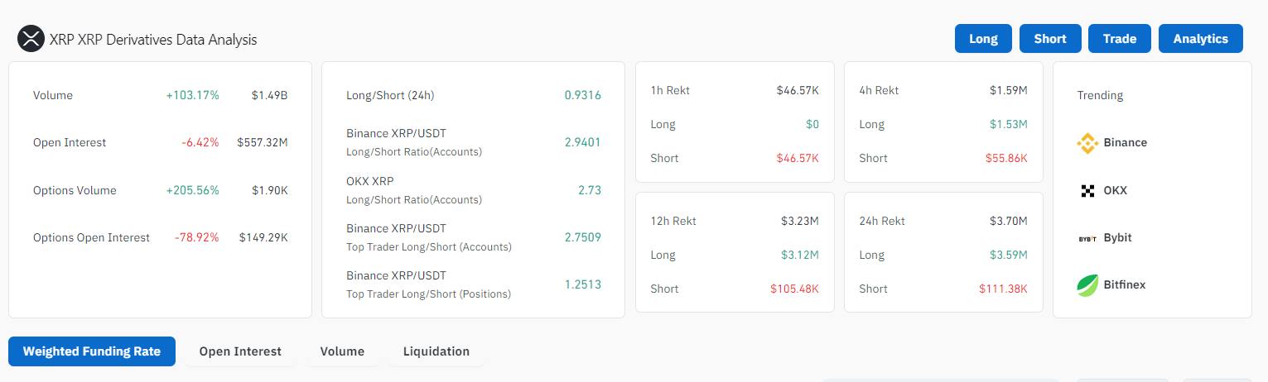
Task: Select the Weighted Funding Rate tab
Action: (91, 351)
